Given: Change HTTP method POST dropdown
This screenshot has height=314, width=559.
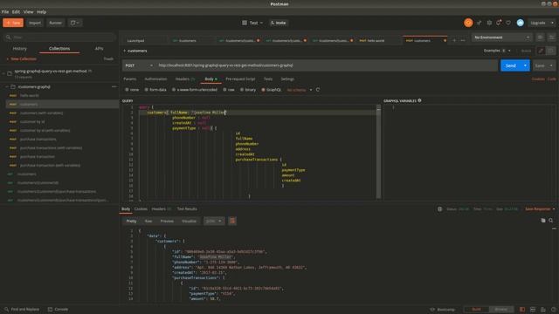Looking at the screenshot, I should pyautogui.click(x=139, y=65).
